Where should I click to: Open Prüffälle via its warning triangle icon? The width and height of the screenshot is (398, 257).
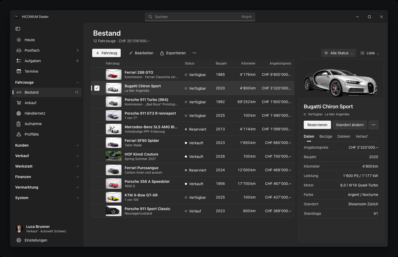[19, 134]
